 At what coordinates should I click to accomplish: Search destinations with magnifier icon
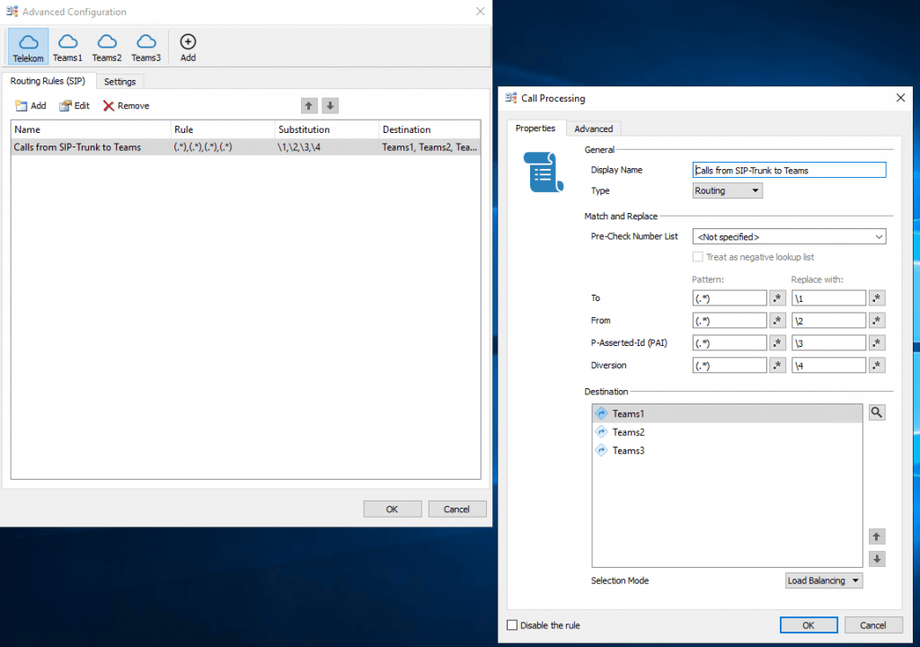tap(877, 412)
